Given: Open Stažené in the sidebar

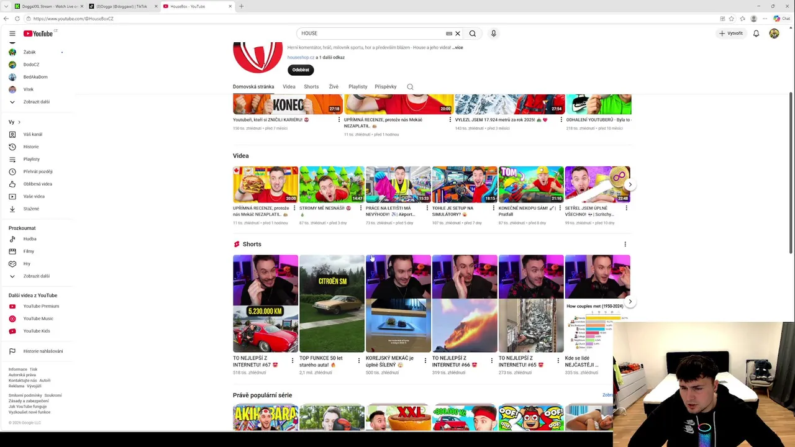Looking at the screenshot, I should [37, 209].
